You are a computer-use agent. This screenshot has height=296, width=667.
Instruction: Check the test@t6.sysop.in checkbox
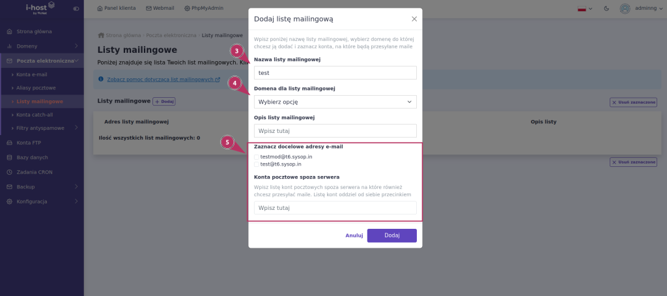point(257,164)
